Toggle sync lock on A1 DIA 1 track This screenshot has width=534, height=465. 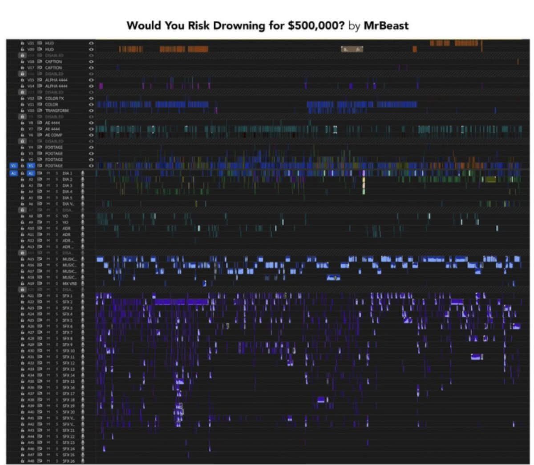40,173
